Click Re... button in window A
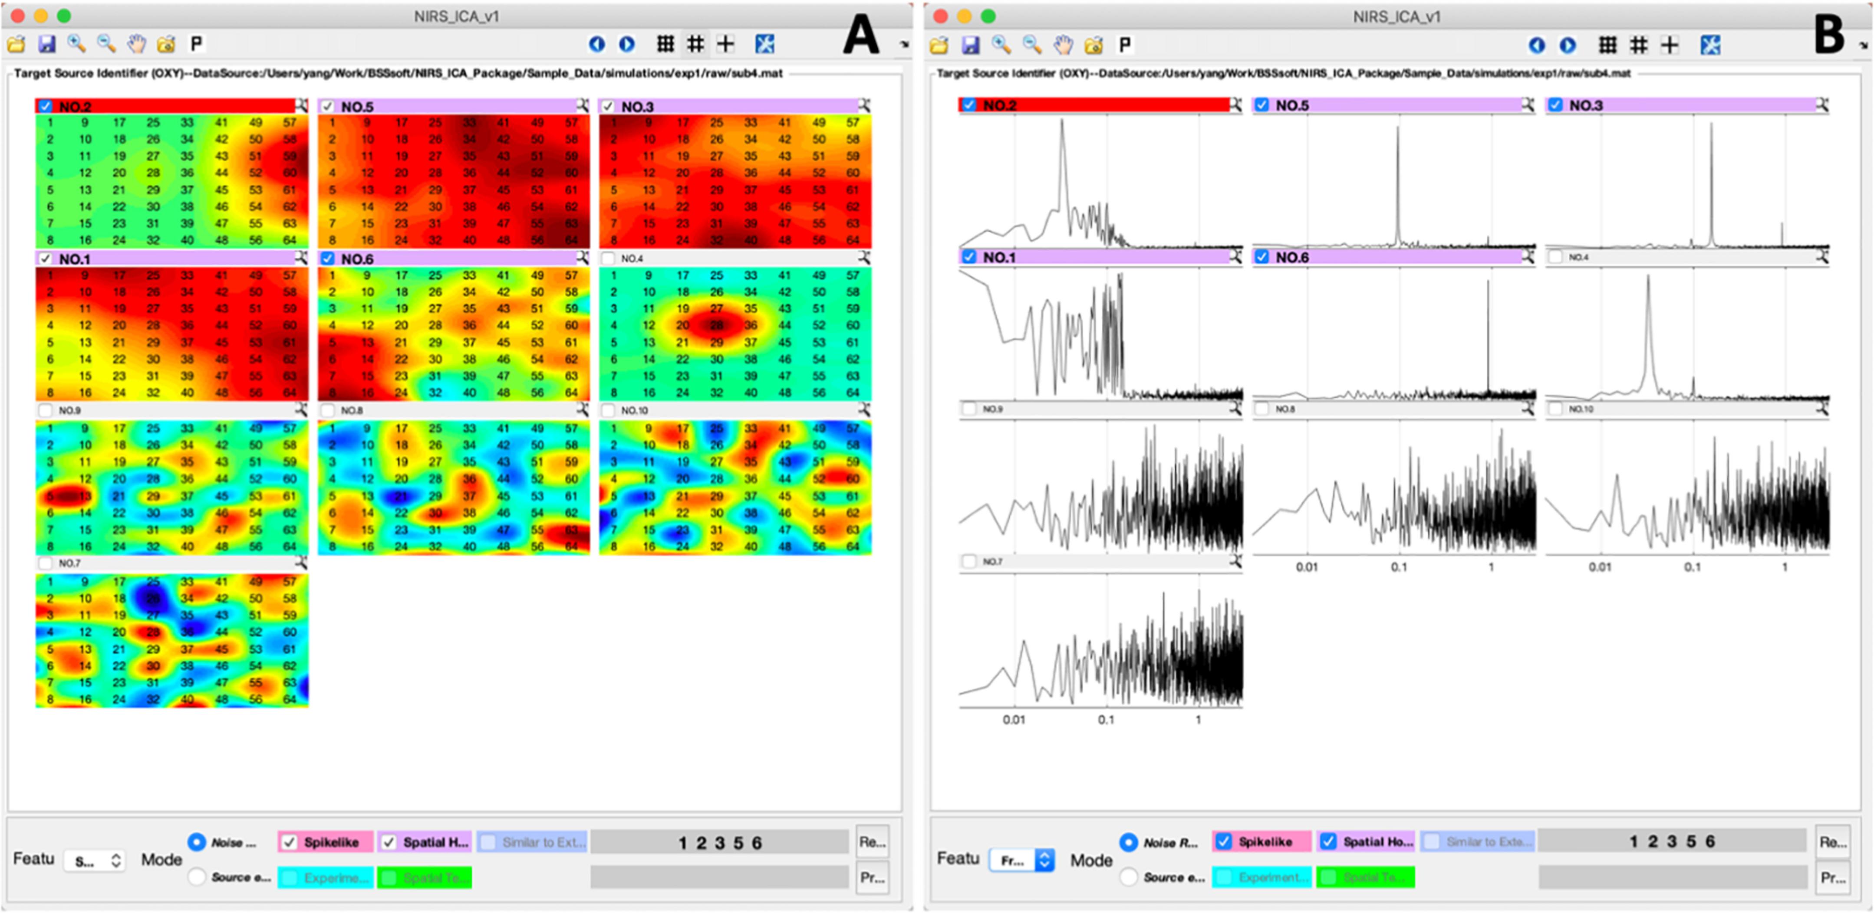 pyautogui.click(x=872, y=842)
